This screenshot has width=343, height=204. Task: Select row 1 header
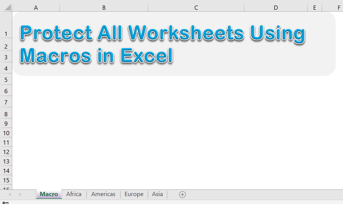click(x=6, y=25)
